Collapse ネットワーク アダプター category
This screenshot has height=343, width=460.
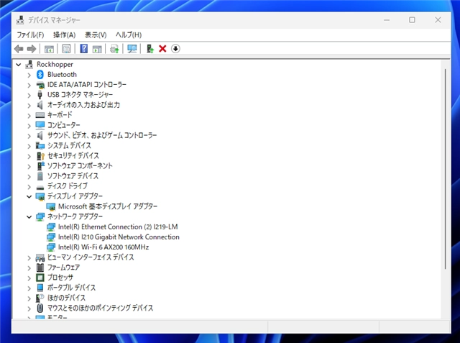(x=29, y=217)
